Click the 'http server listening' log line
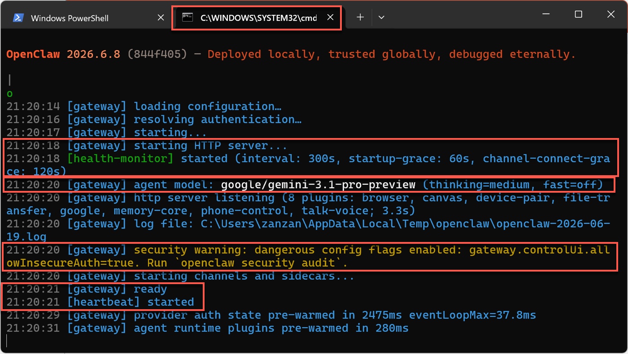Viewport: 628px width, 354px height. pyautogui.click(x=308, y=204)
